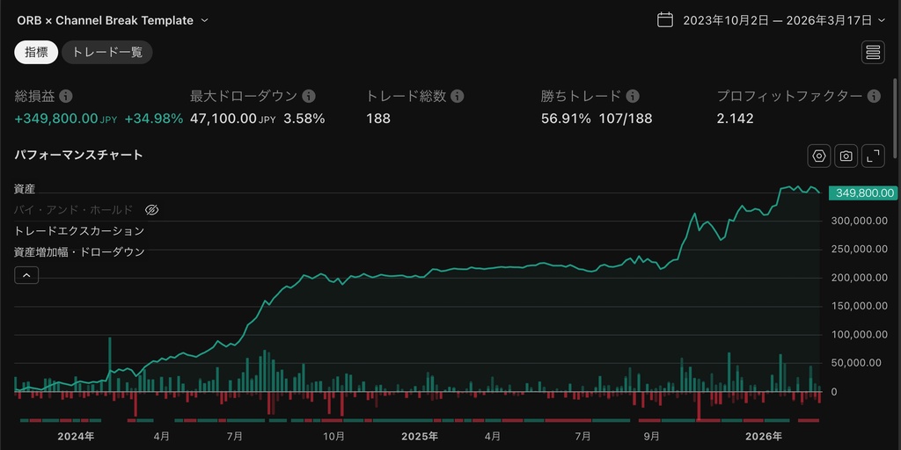
Task: Open the performance chart settings hexagon icon
Action: [819, 156]
